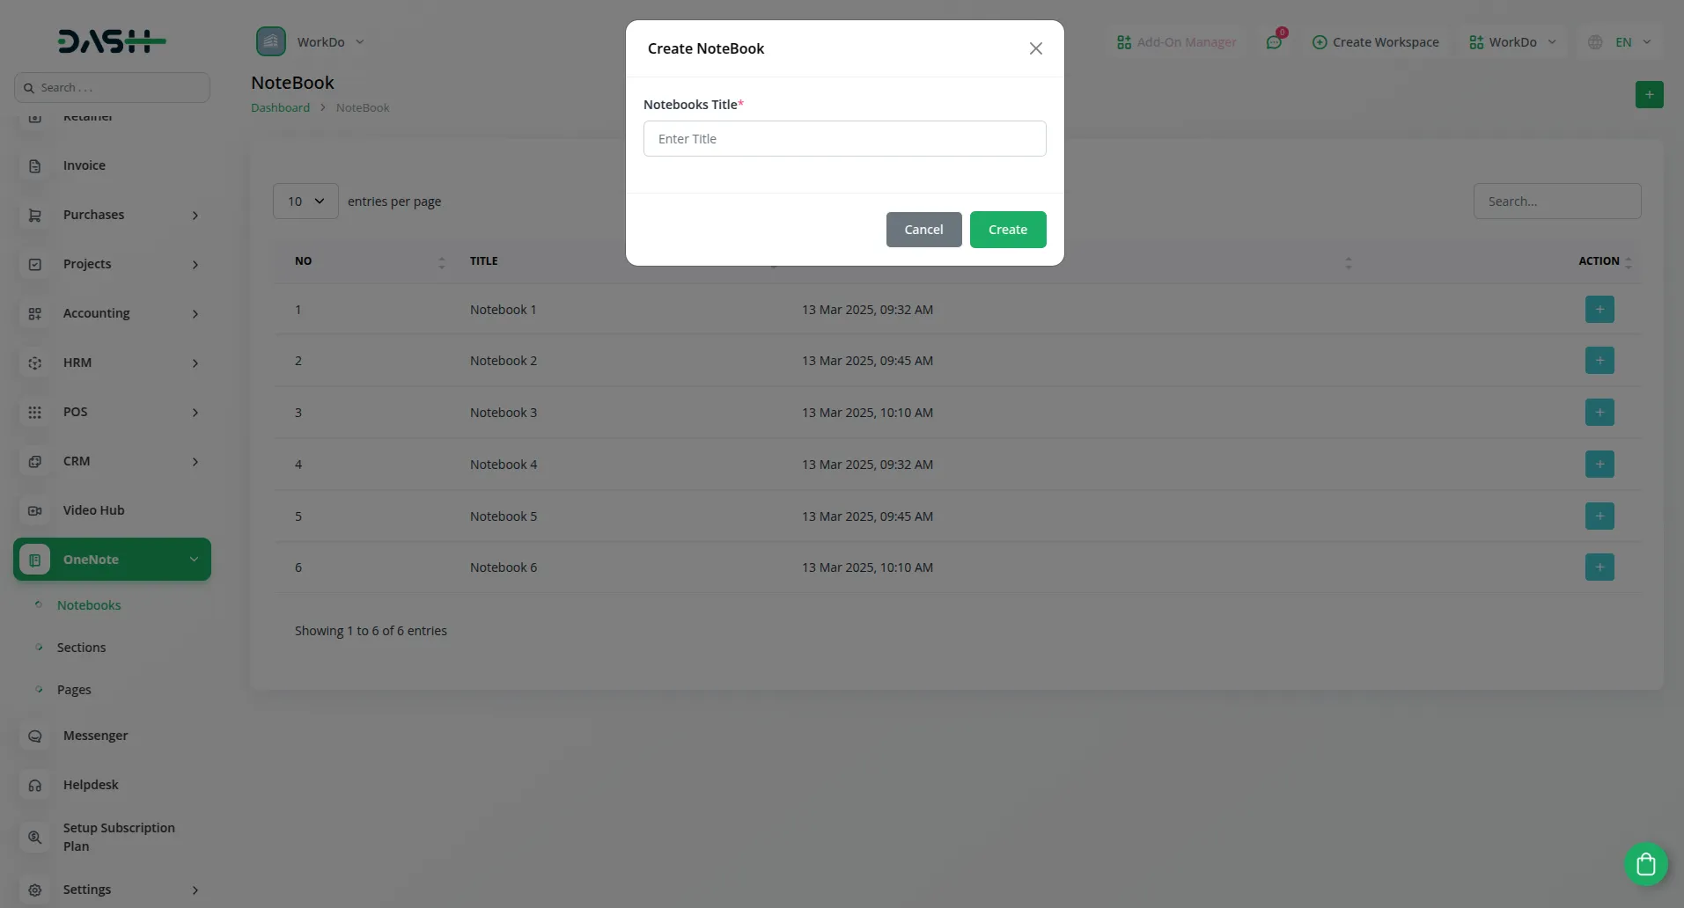Viewport: 1684px width, 908px height.
Task: Click inside the Enter Title field
Action: (844, 138)
